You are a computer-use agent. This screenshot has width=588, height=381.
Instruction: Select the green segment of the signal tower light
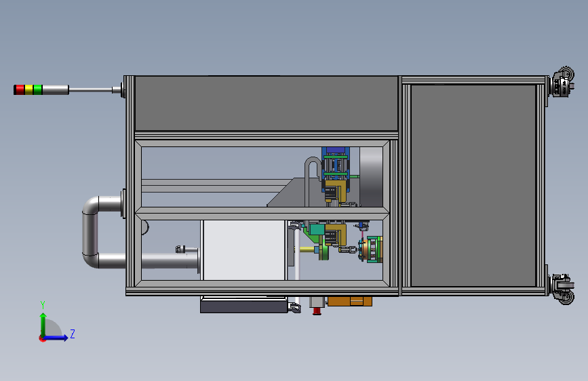pos(38,90)
